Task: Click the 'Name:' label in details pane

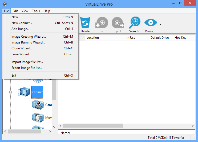Action: [x=65, y=133]
